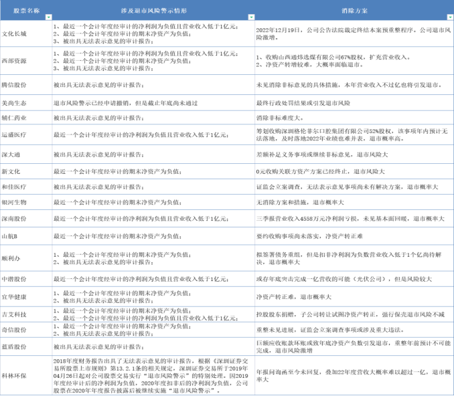The height and width of the screenshot is (396, 454).
Task: Click the 证监会立案调查，无法表示意见 cell
Action: click(354, 187)
